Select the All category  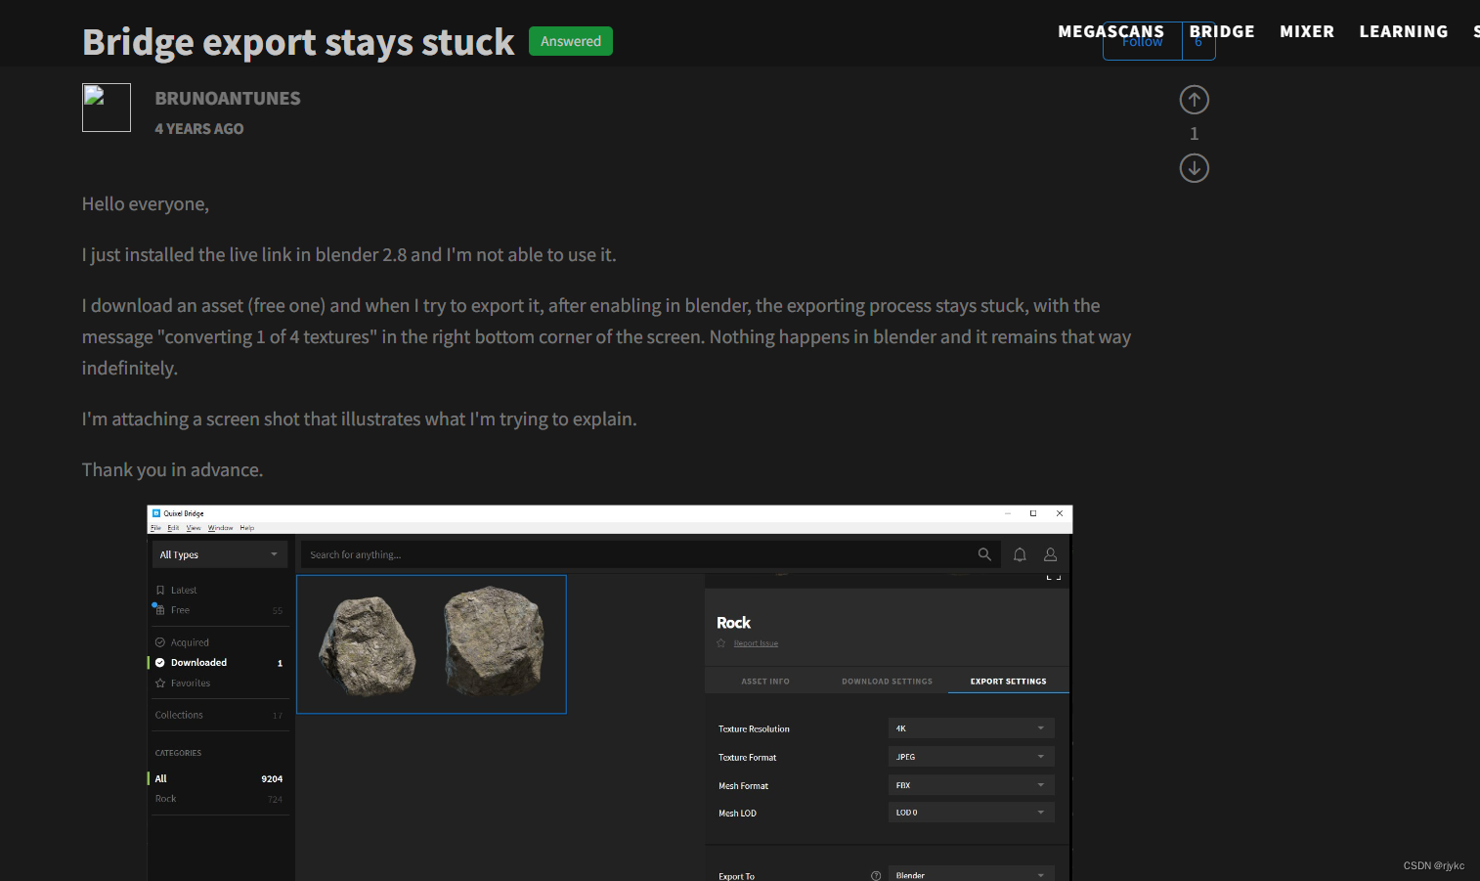coord(161,779)
